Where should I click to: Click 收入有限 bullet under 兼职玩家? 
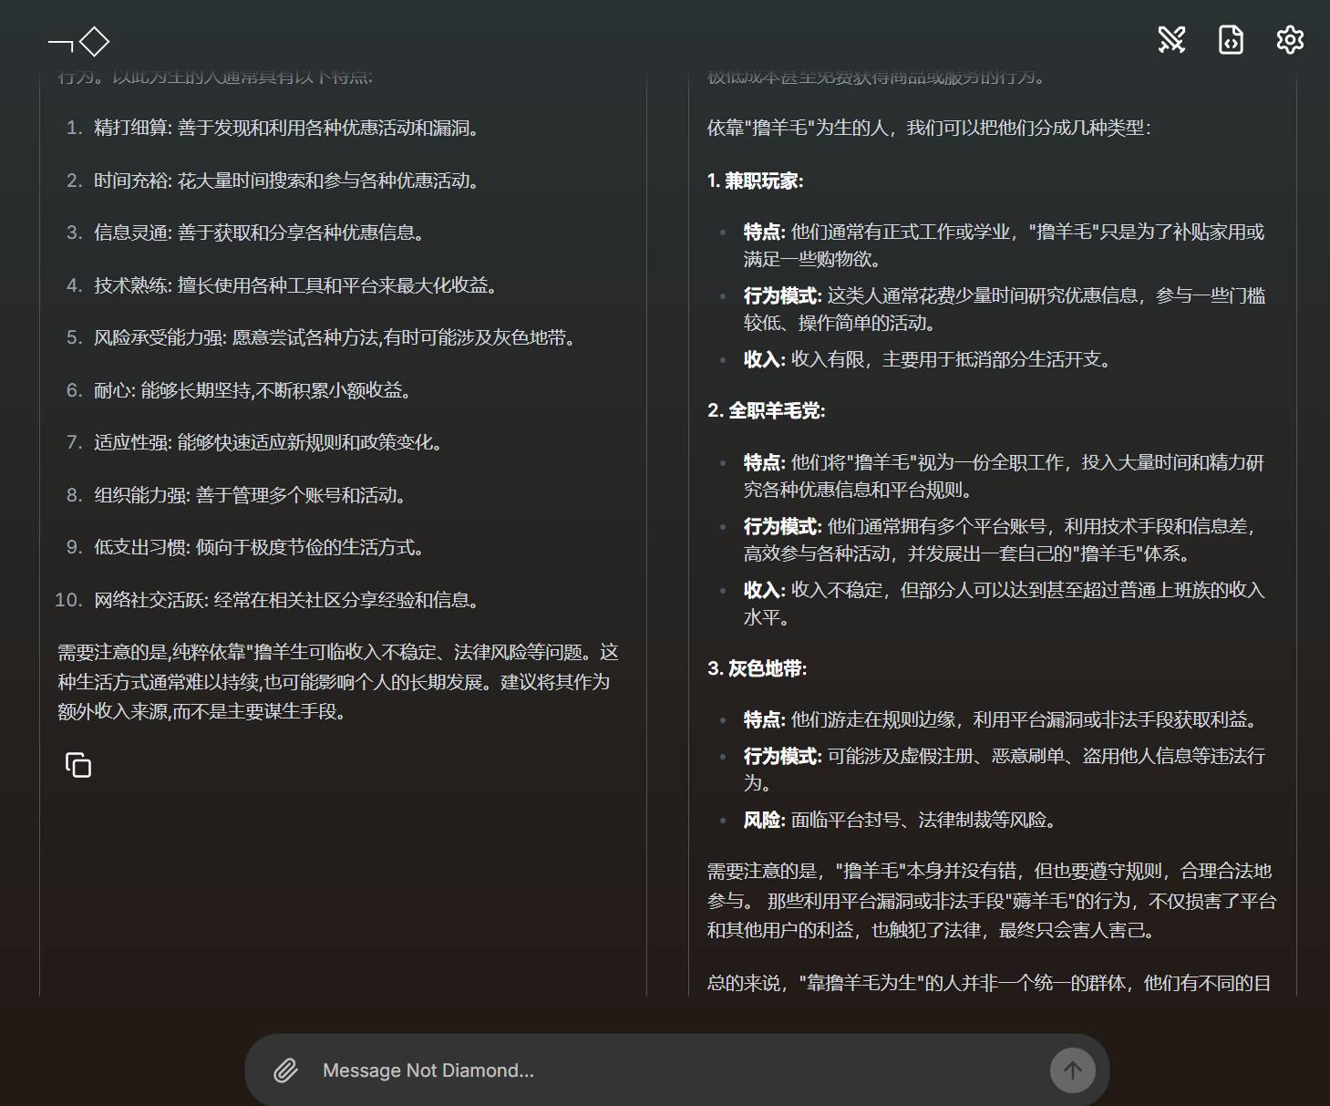(929, 359)
